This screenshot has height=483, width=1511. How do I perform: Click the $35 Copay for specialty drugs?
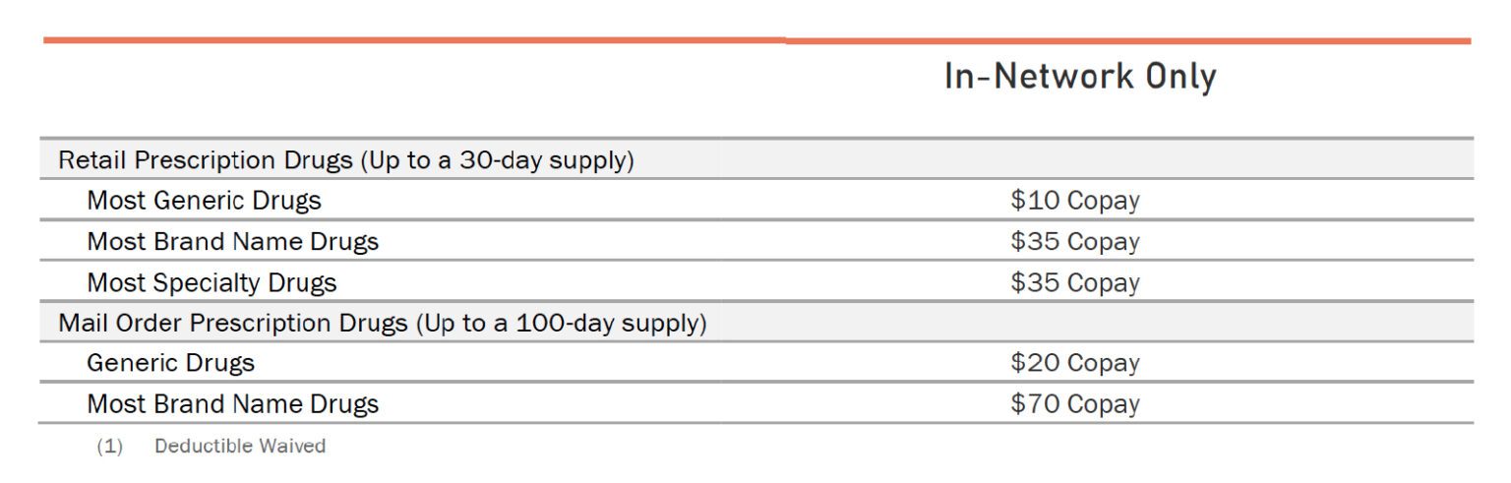click(x=1074, y=283)
